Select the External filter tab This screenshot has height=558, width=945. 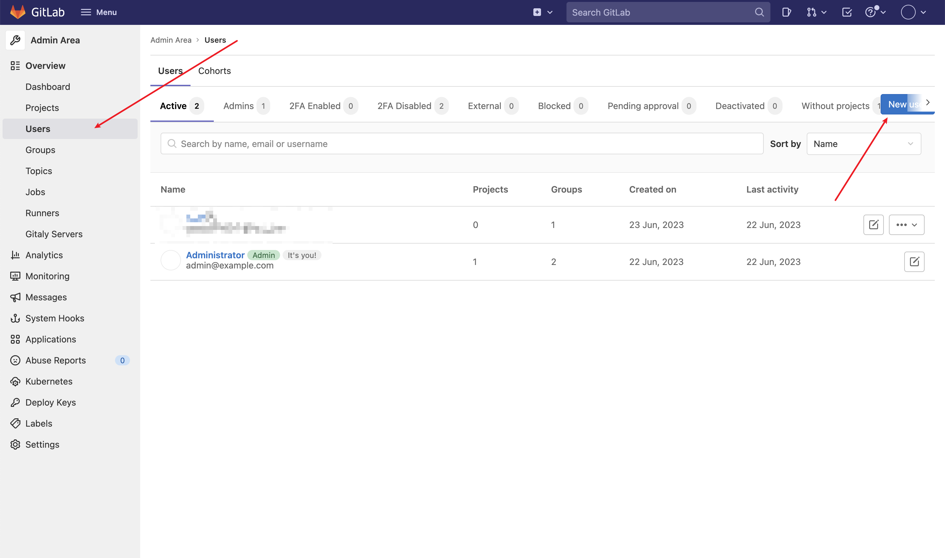(x=493, y=106)
